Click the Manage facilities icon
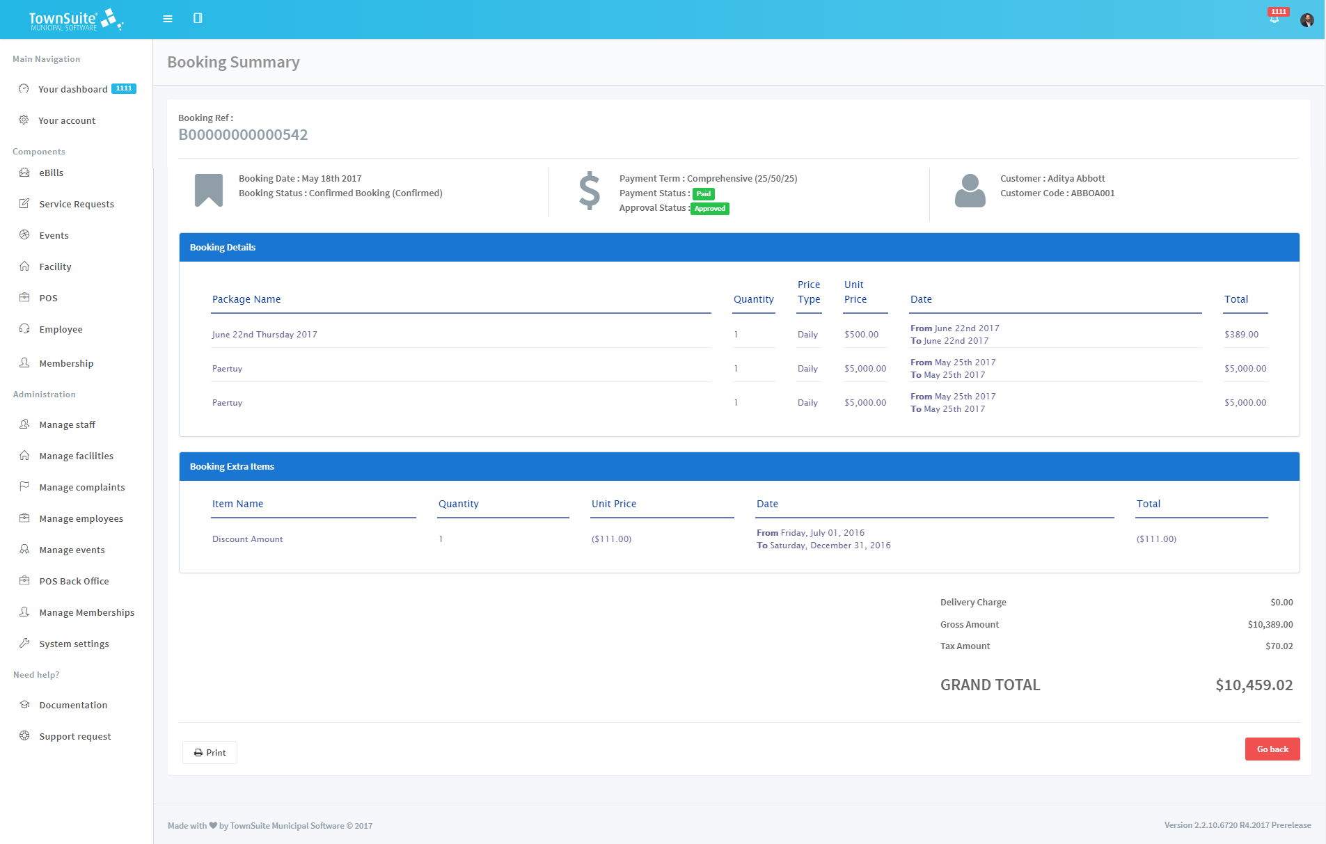The height and width of the screenshot is (844, 1326). point(25,456)
